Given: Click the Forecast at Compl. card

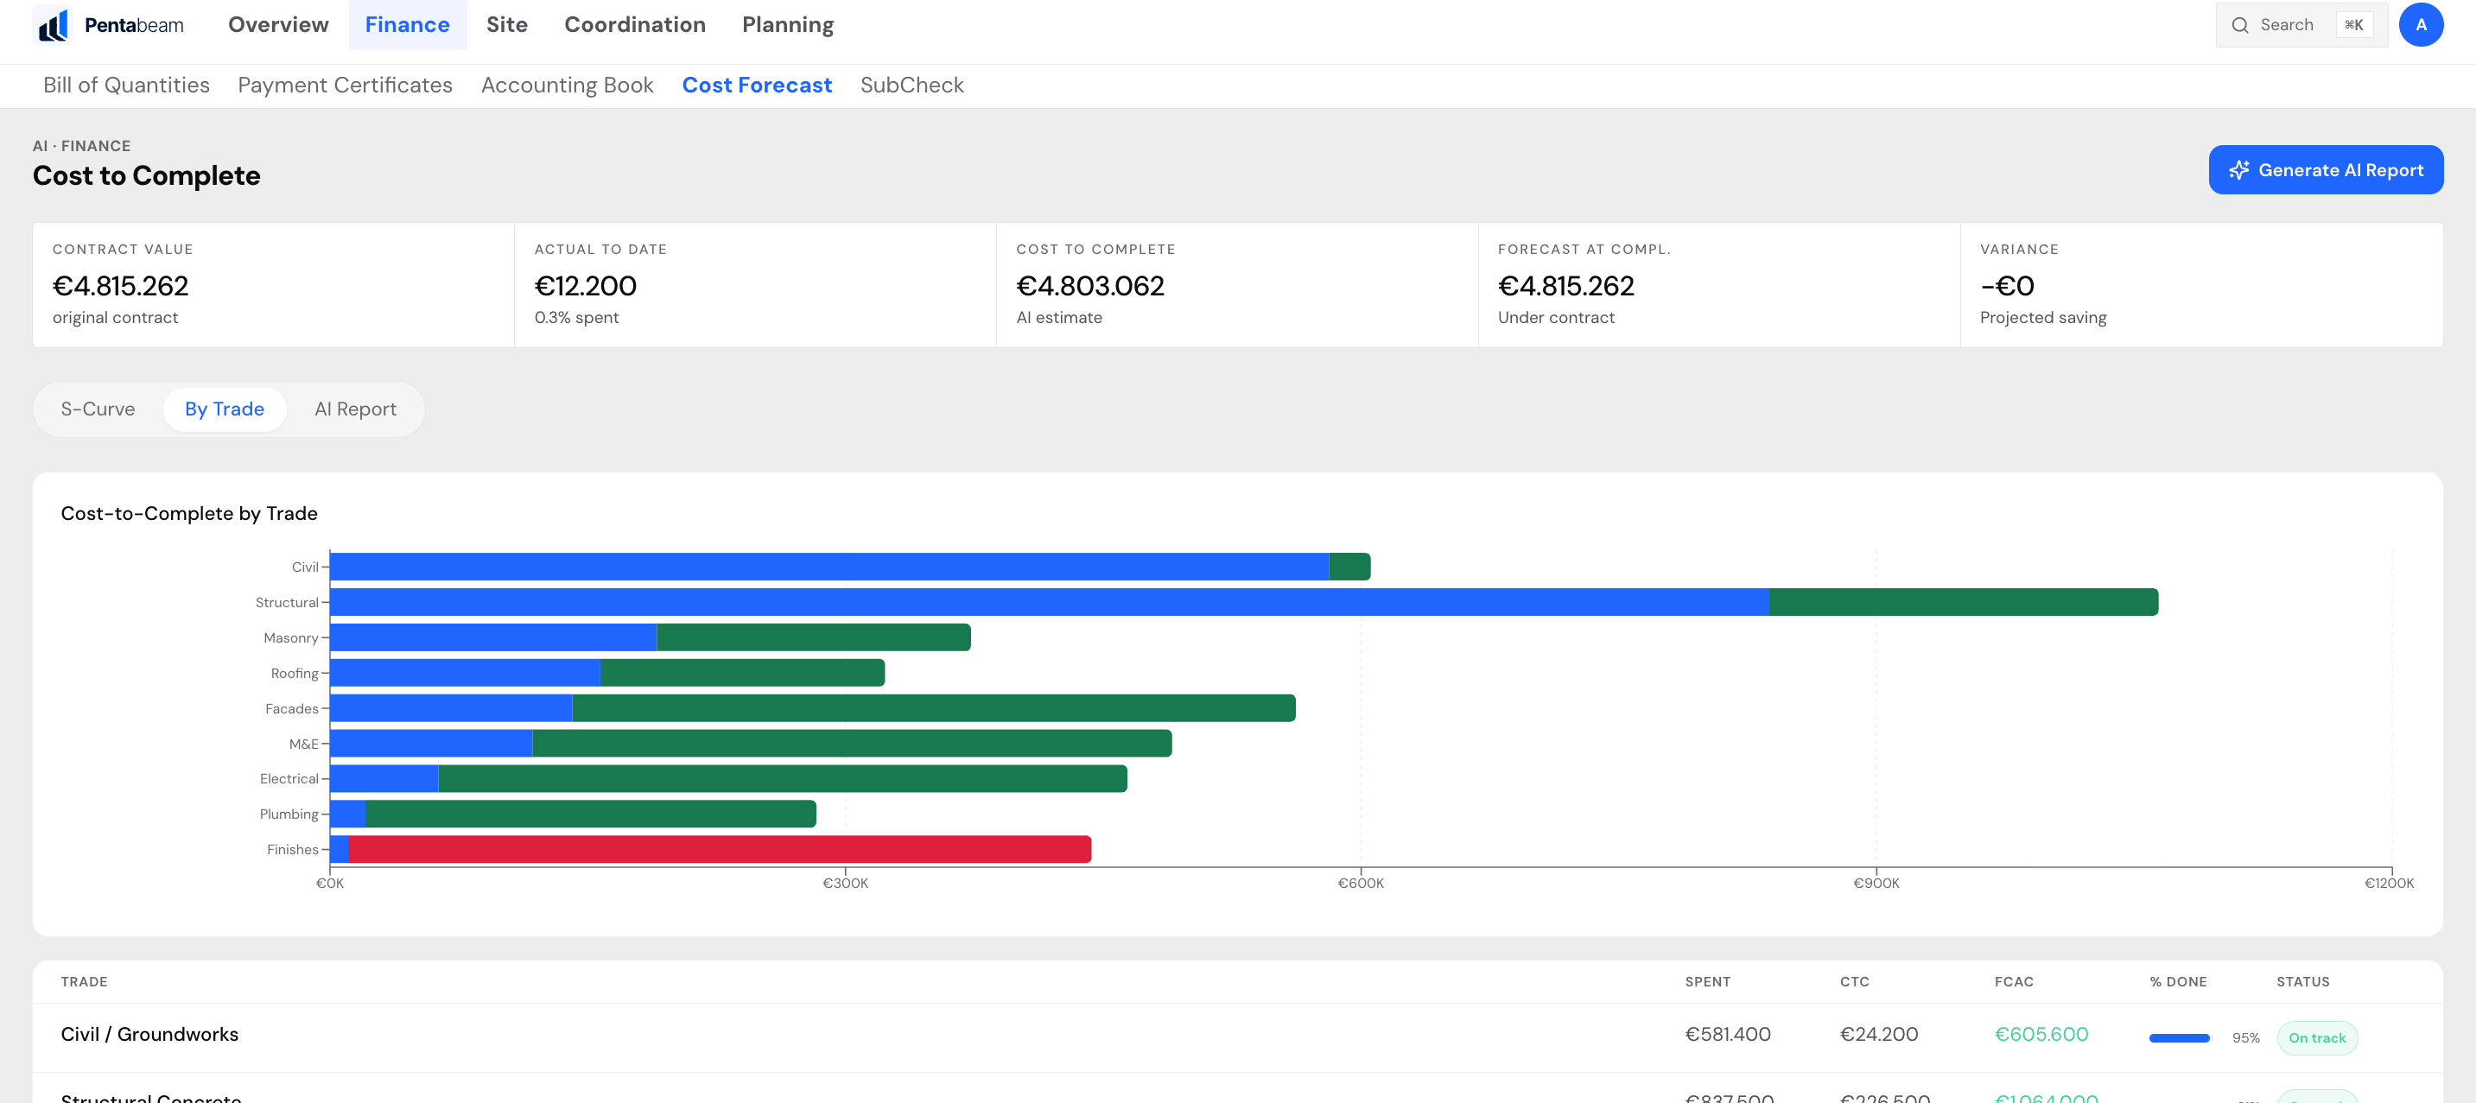Looking at the screenshot, I should [1718, 285].
